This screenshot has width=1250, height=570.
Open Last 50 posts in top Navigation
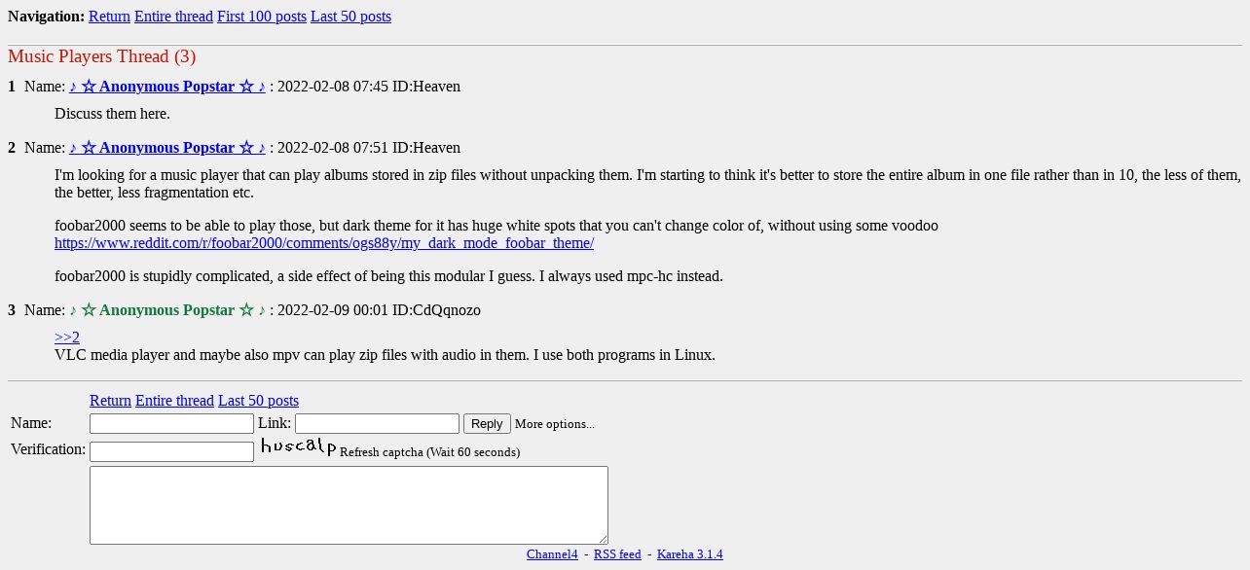[350, 17]
